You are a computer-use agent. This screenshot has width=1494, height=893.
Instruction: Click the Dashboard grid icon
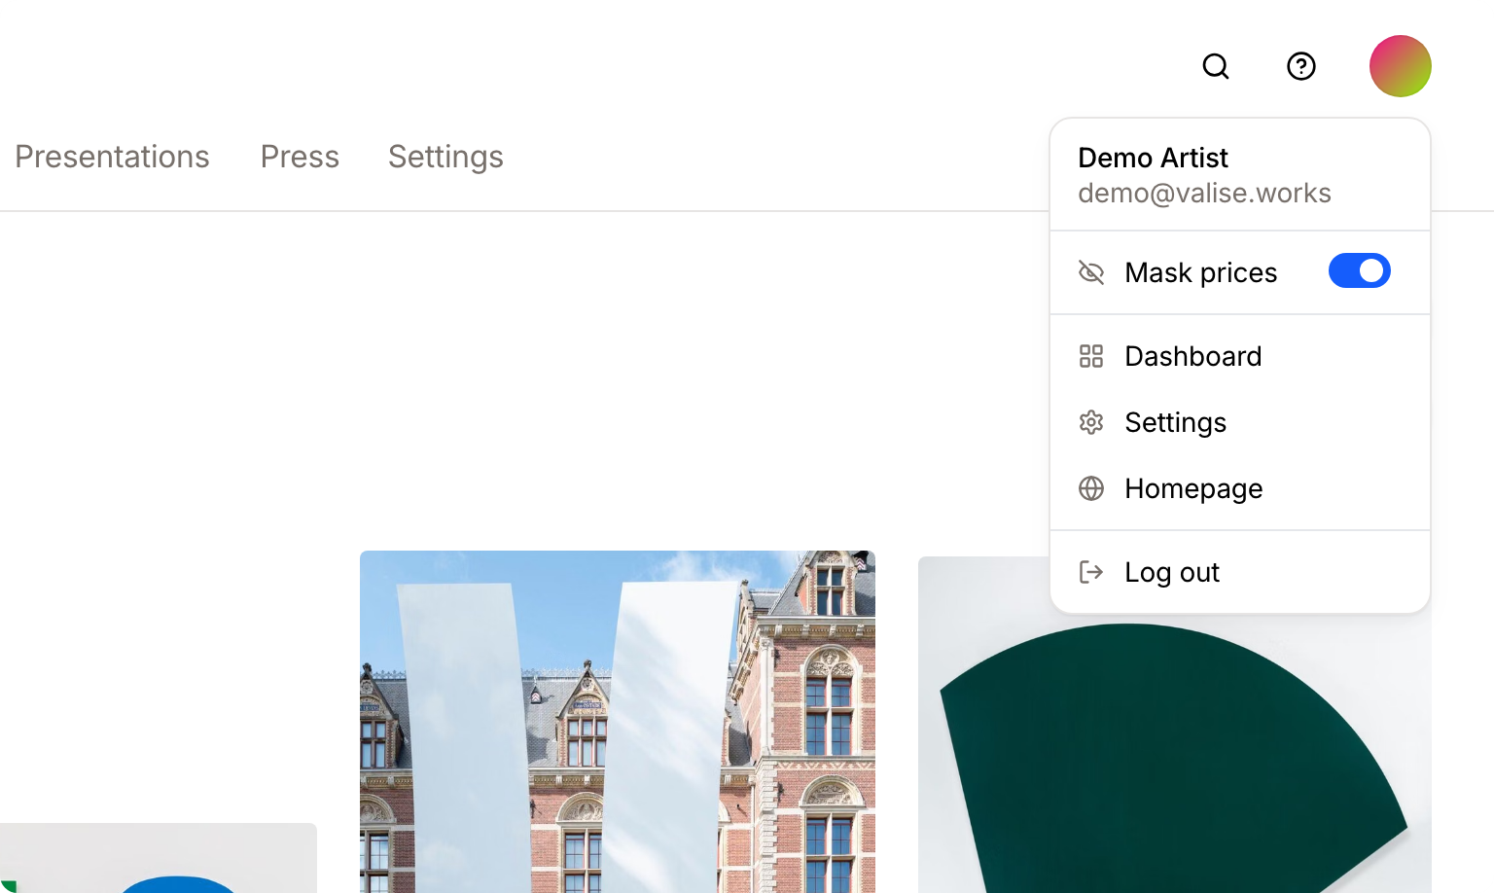[1091, 356]
